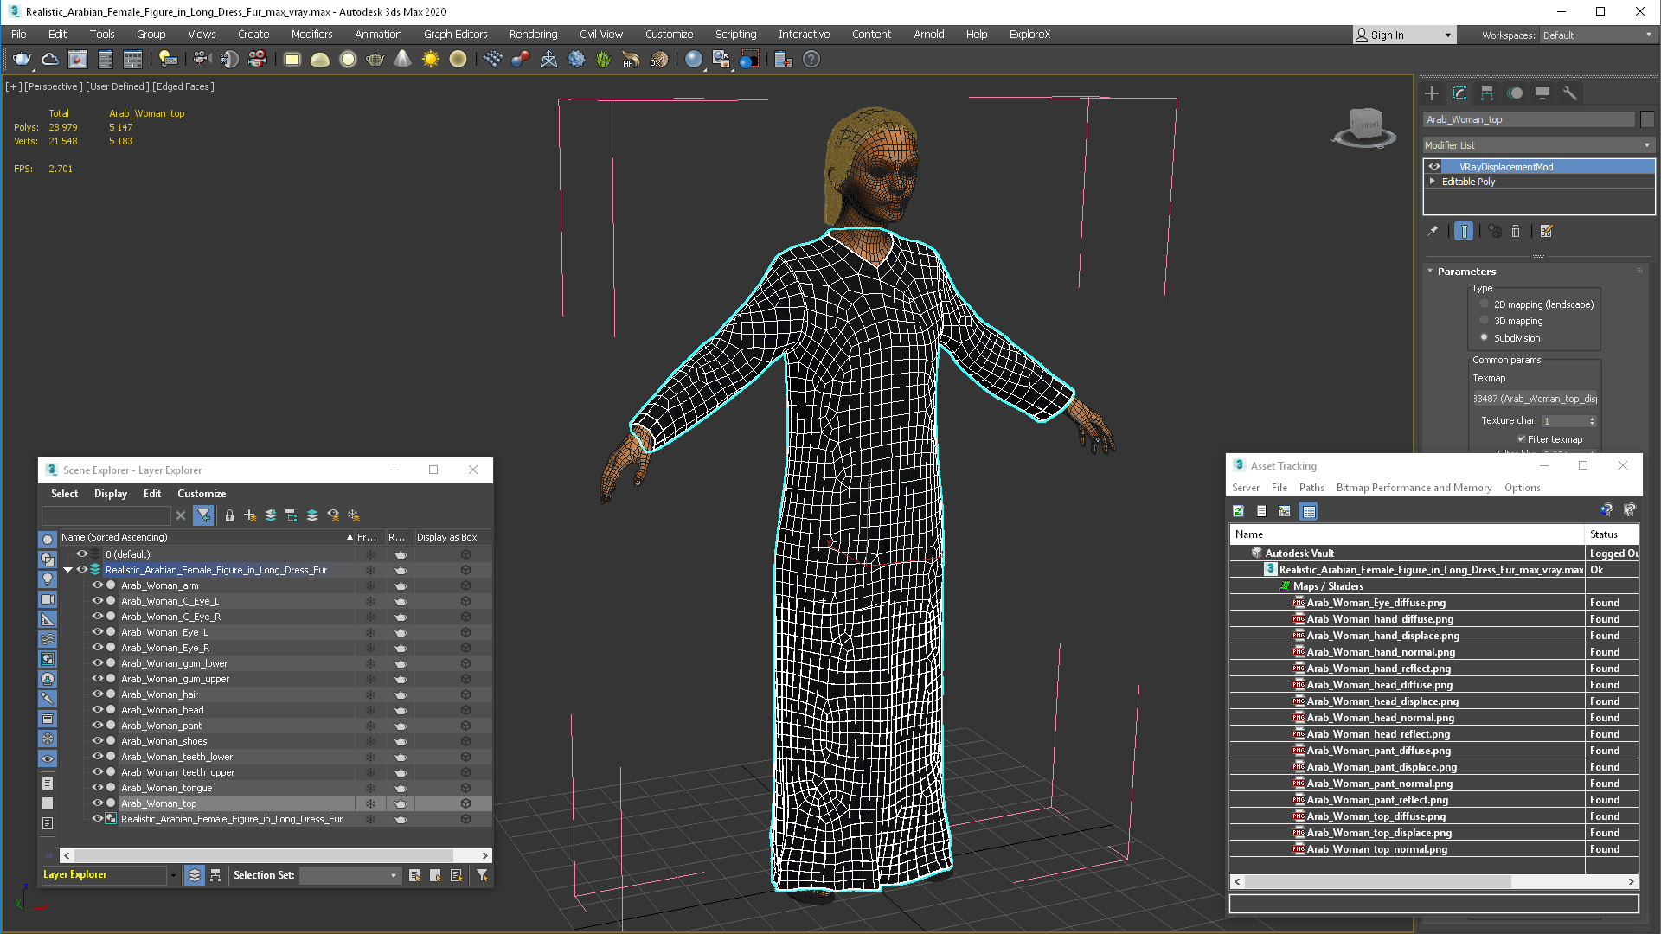
Task: Open the Rendering menu
Action: (533, 35)
